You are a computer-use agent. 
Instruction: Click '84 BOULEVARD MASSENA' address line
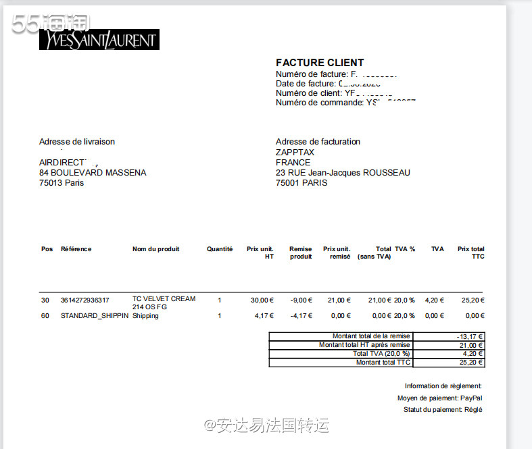[x=93, y=173]
